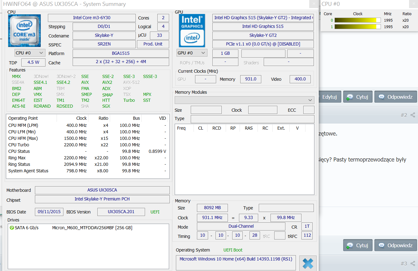Click the SSE4.2 feature label

63,82
